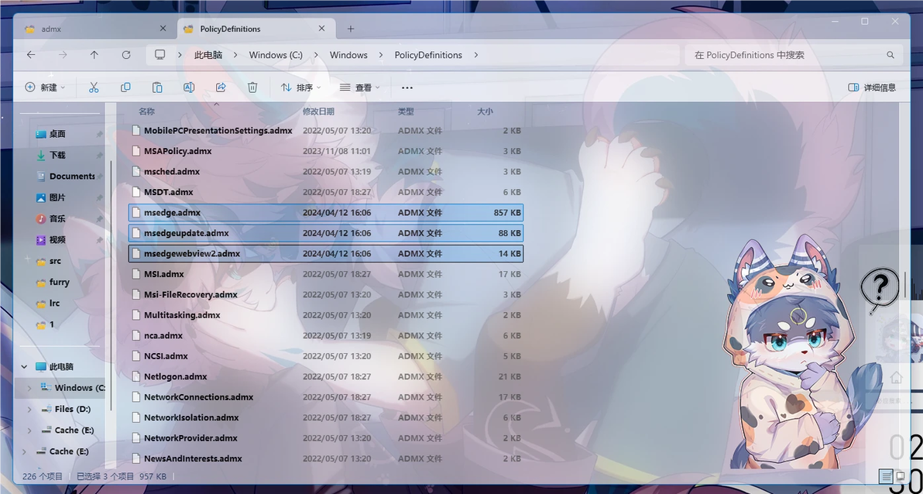
Task: Sort by the 大小 column header
Action: click(485, 111)
